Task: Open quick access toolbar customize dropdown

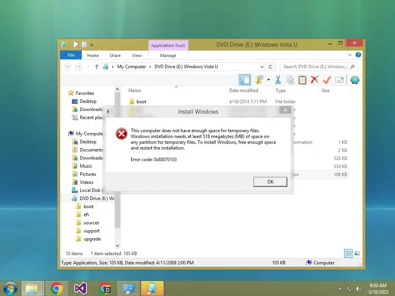Action: 91,45
